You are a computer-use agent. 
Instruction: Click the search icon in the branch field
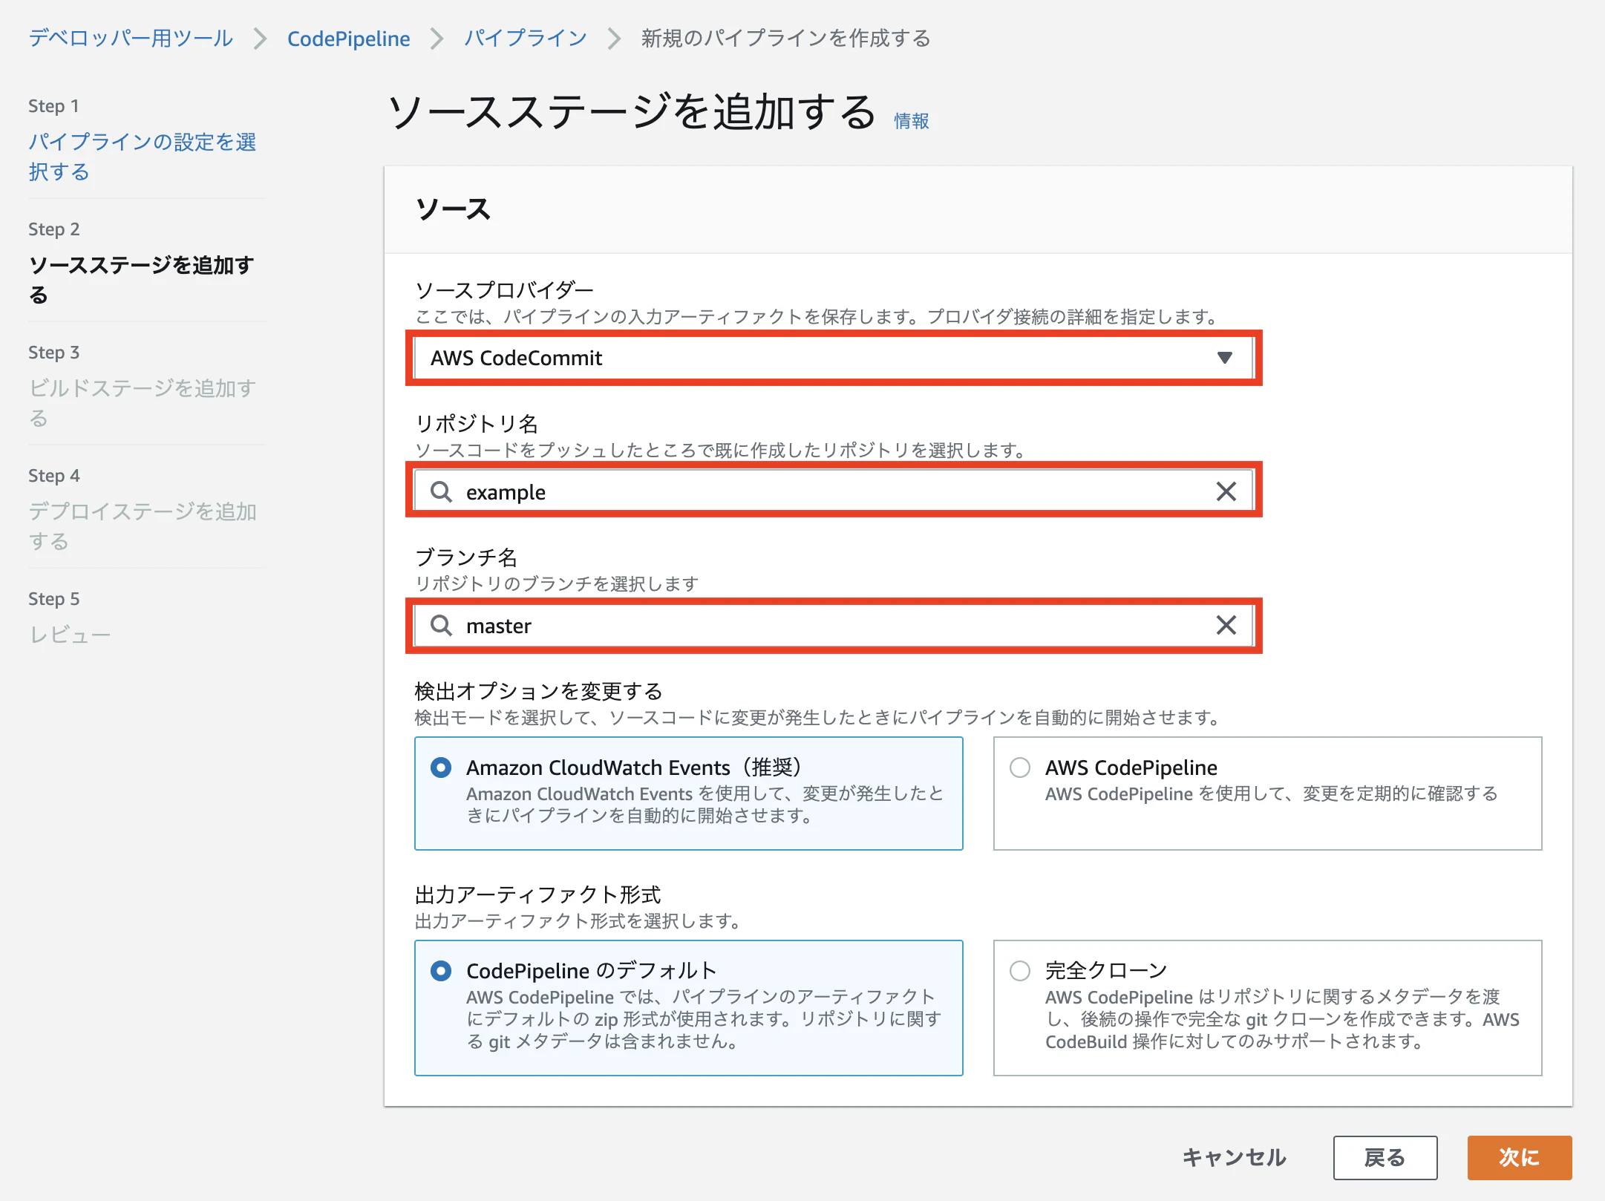coord(441,625)
